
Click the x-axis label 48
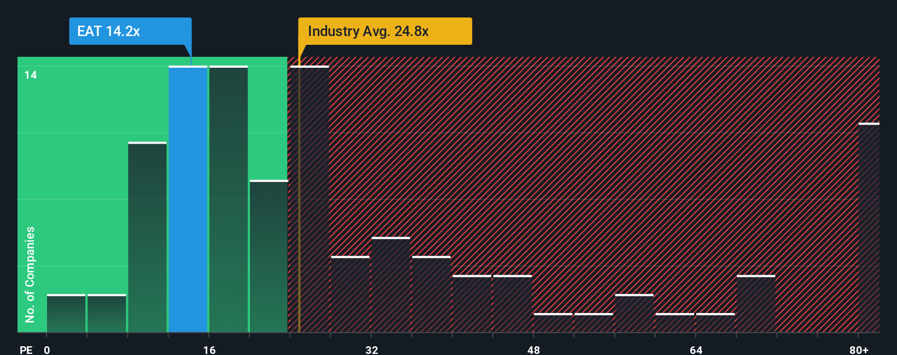(534, 350)
